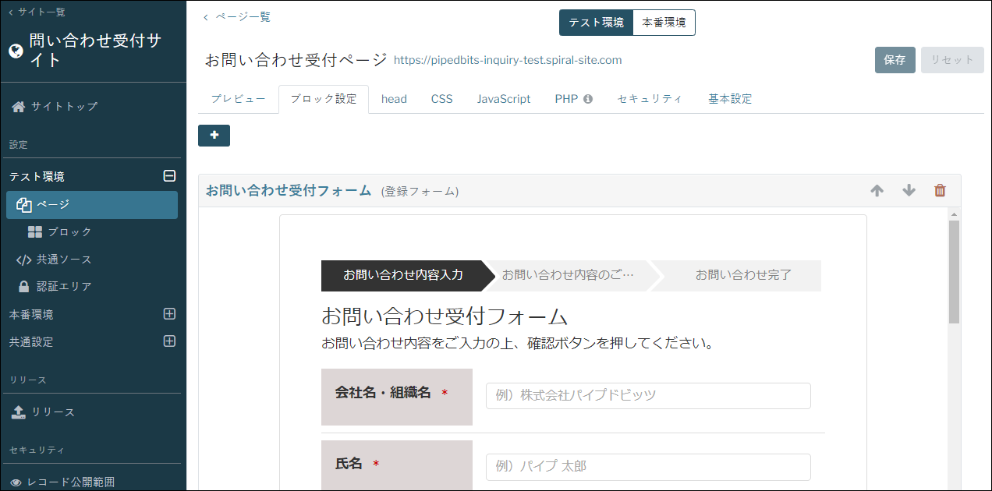Click the 氏名 input field
Viewport: 992px width, 491px height.
click(x=648, y=467)
